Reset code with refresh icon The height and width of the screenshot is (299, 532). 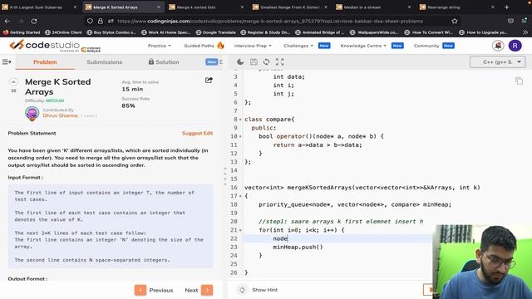tap(266, 61)
